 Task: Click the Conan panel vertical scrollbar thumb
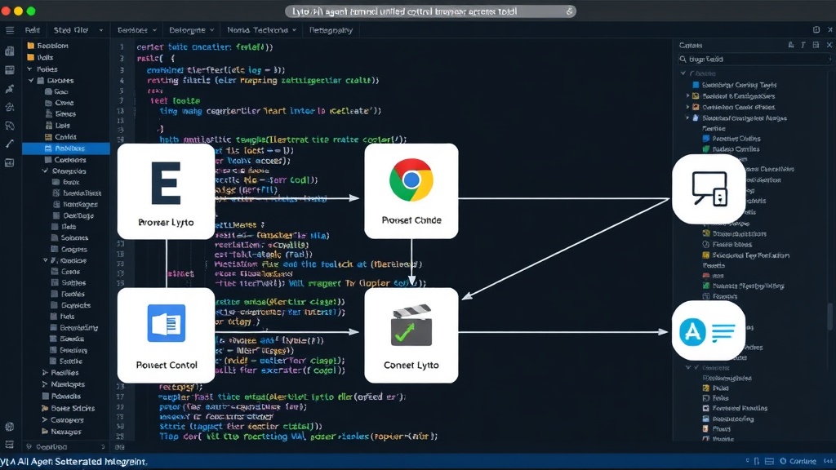pyautogui.click(x=830, y=317)
